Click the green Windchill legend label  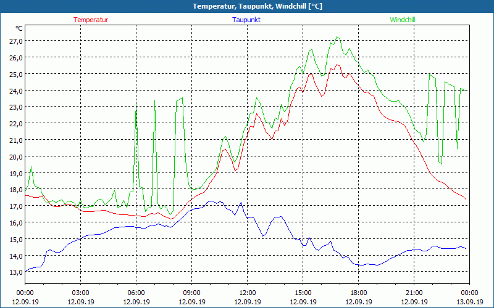403,20
